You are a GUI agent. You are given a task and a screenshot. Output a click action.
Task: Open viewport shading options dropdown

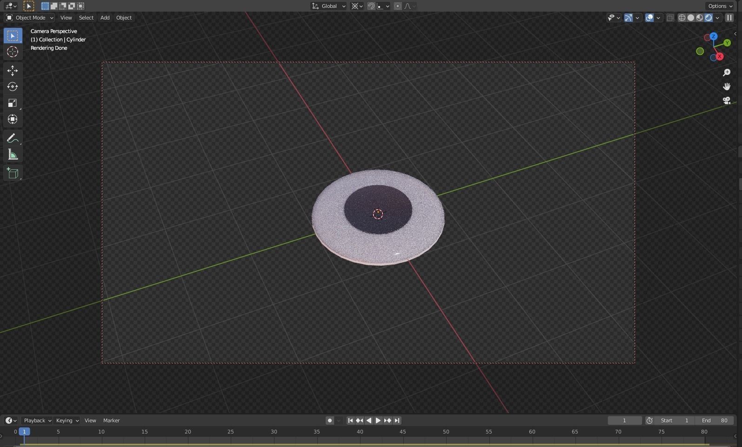coord(717,18)
